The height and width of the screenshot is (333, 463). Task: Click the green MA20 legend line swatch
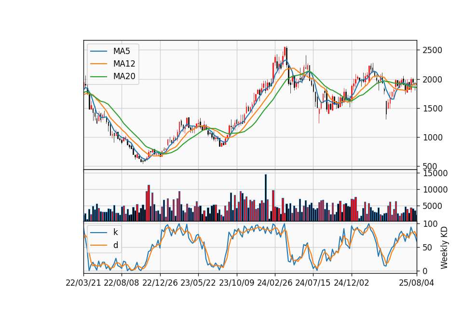pyautogui.click(x=98, y=76)
